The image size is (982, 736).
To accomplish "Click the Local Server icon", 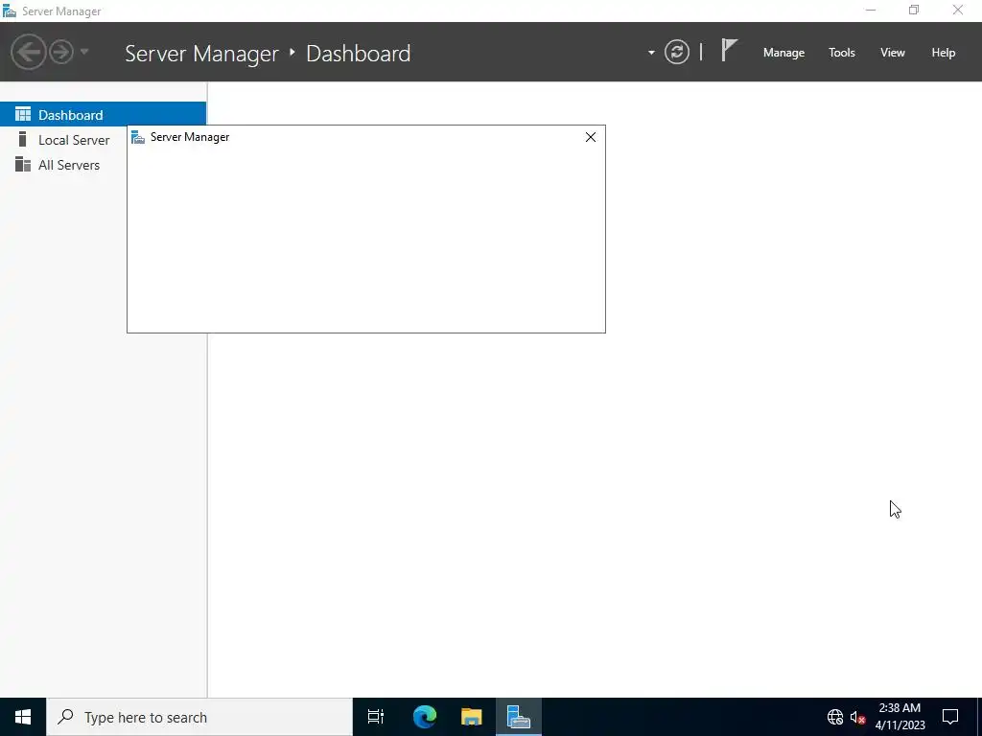I will tap(23, 139).
